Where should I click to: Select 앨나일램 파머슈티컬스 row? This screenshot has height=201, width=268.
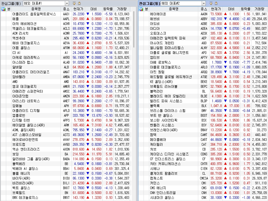(203, 48)
